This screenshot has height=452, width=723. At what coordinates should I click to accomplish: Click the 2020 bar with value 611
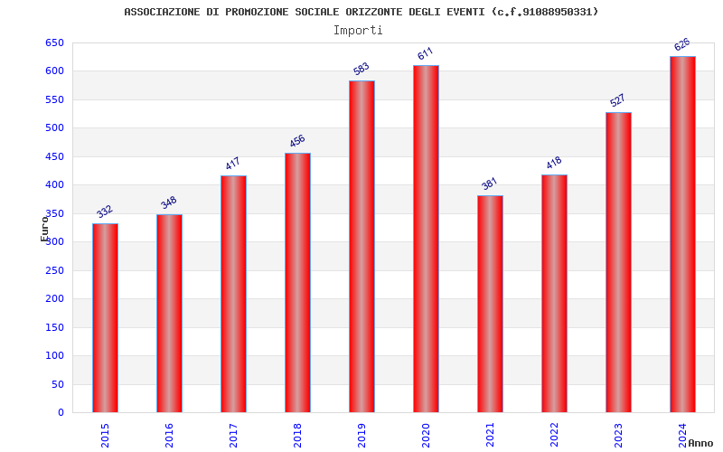[426, 239]
